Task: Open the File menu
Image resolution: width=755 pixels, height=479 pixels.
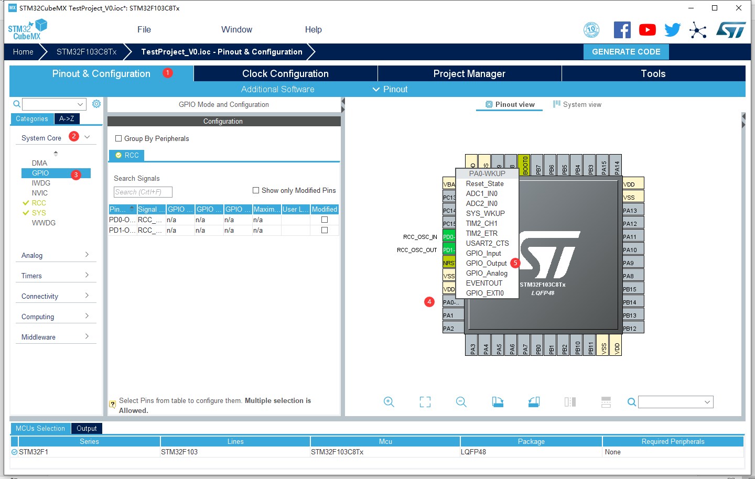Action: [144, 30]
